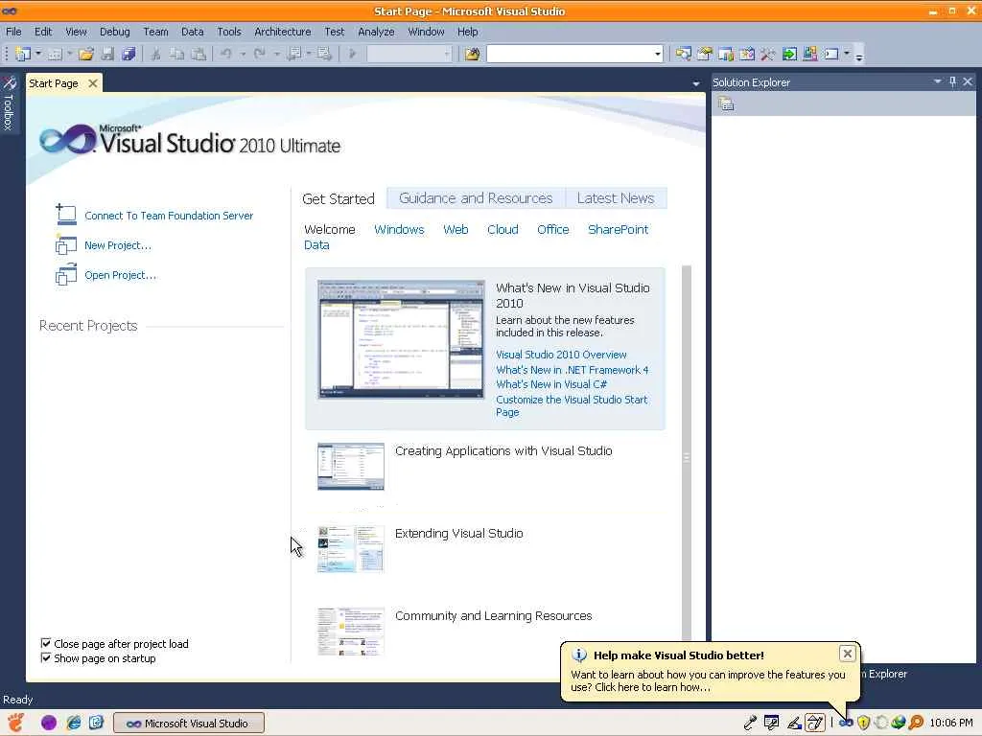
Task: Click the Microsoft Visual Studio taskbar button
Action: click(x=189, y=723)
